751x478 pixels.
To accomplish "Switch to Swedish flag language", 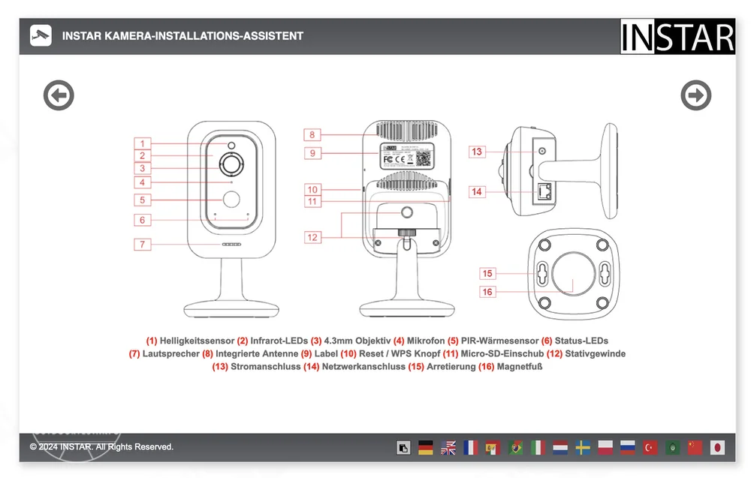I will 583,448.
